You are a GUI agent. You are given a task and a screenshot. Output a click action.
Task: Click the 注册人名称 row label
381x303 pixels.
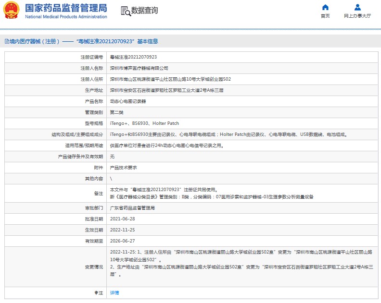pyautogui.click(x=92, y=68)
